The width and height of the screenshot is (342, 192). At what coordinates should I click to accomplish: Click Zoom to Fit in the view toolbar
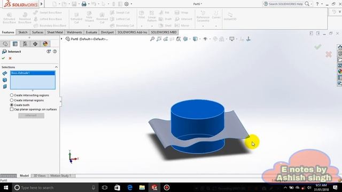coord(152,39)
